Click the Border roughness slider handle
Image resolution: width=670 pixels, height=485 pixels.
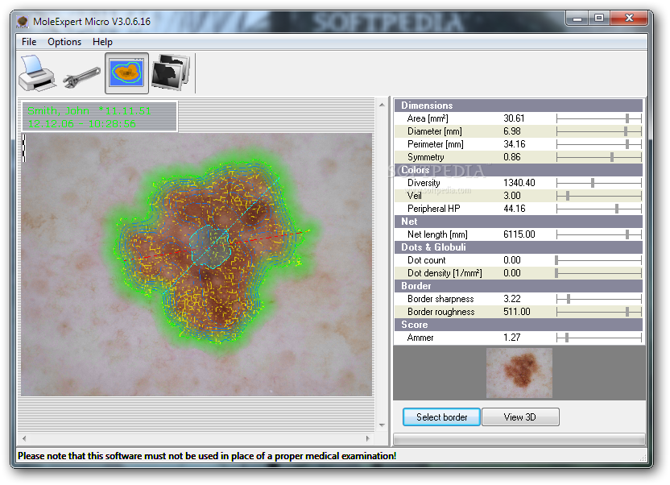click(x=627, y=312)
